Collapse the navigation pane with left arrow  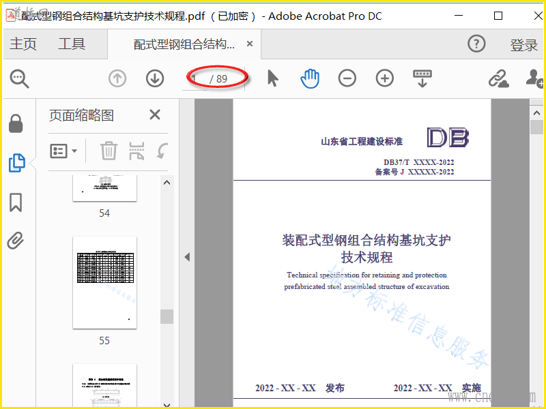click(187, 257)
